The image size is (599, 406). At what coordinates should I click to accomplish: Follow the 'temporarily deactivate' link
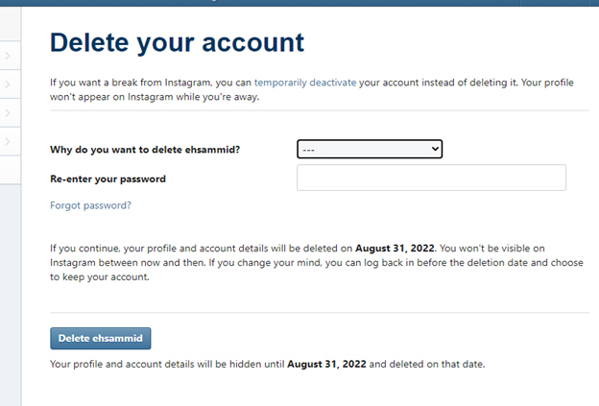pos(305,83)
